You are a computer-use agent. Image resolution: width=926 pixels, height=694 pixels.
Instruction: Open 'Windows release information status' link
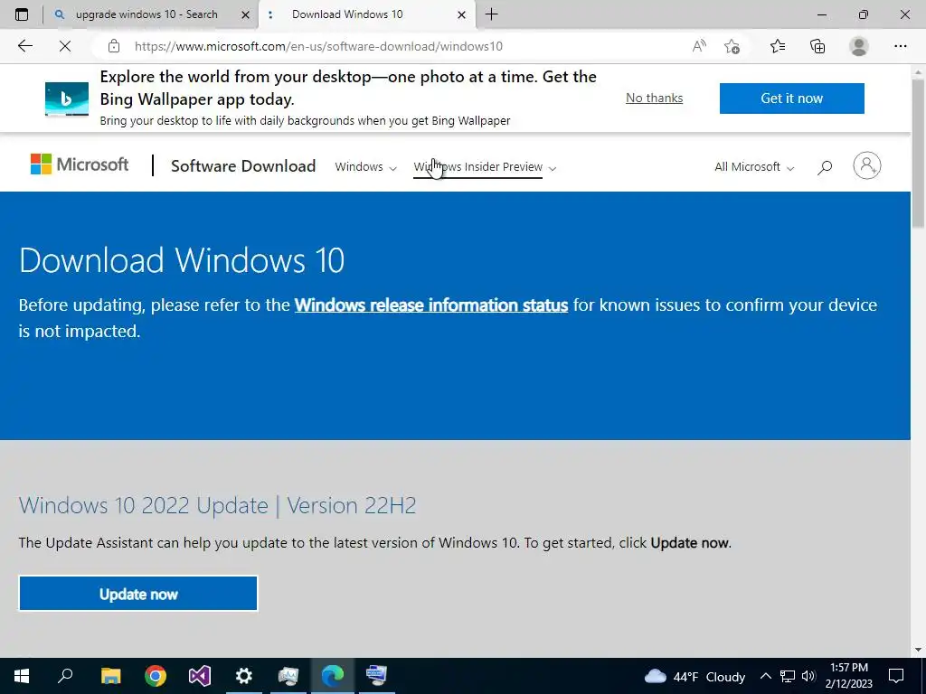tap(431, 305)
